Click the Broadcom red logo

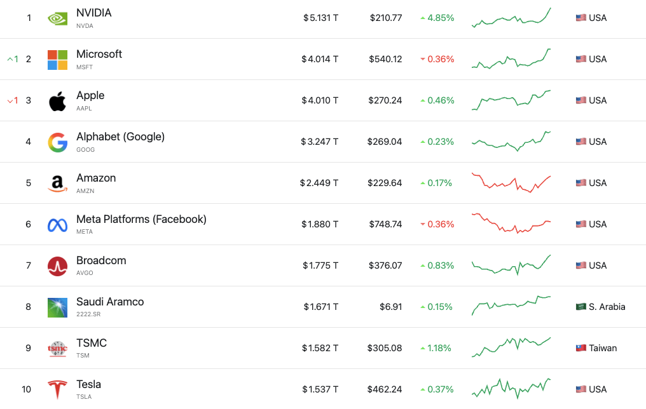coord(57,266)
